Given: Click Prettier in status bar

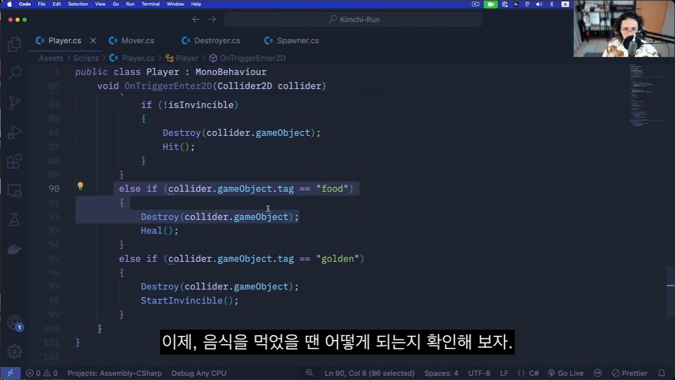Looking at the screenshot, I should (630, 373).
